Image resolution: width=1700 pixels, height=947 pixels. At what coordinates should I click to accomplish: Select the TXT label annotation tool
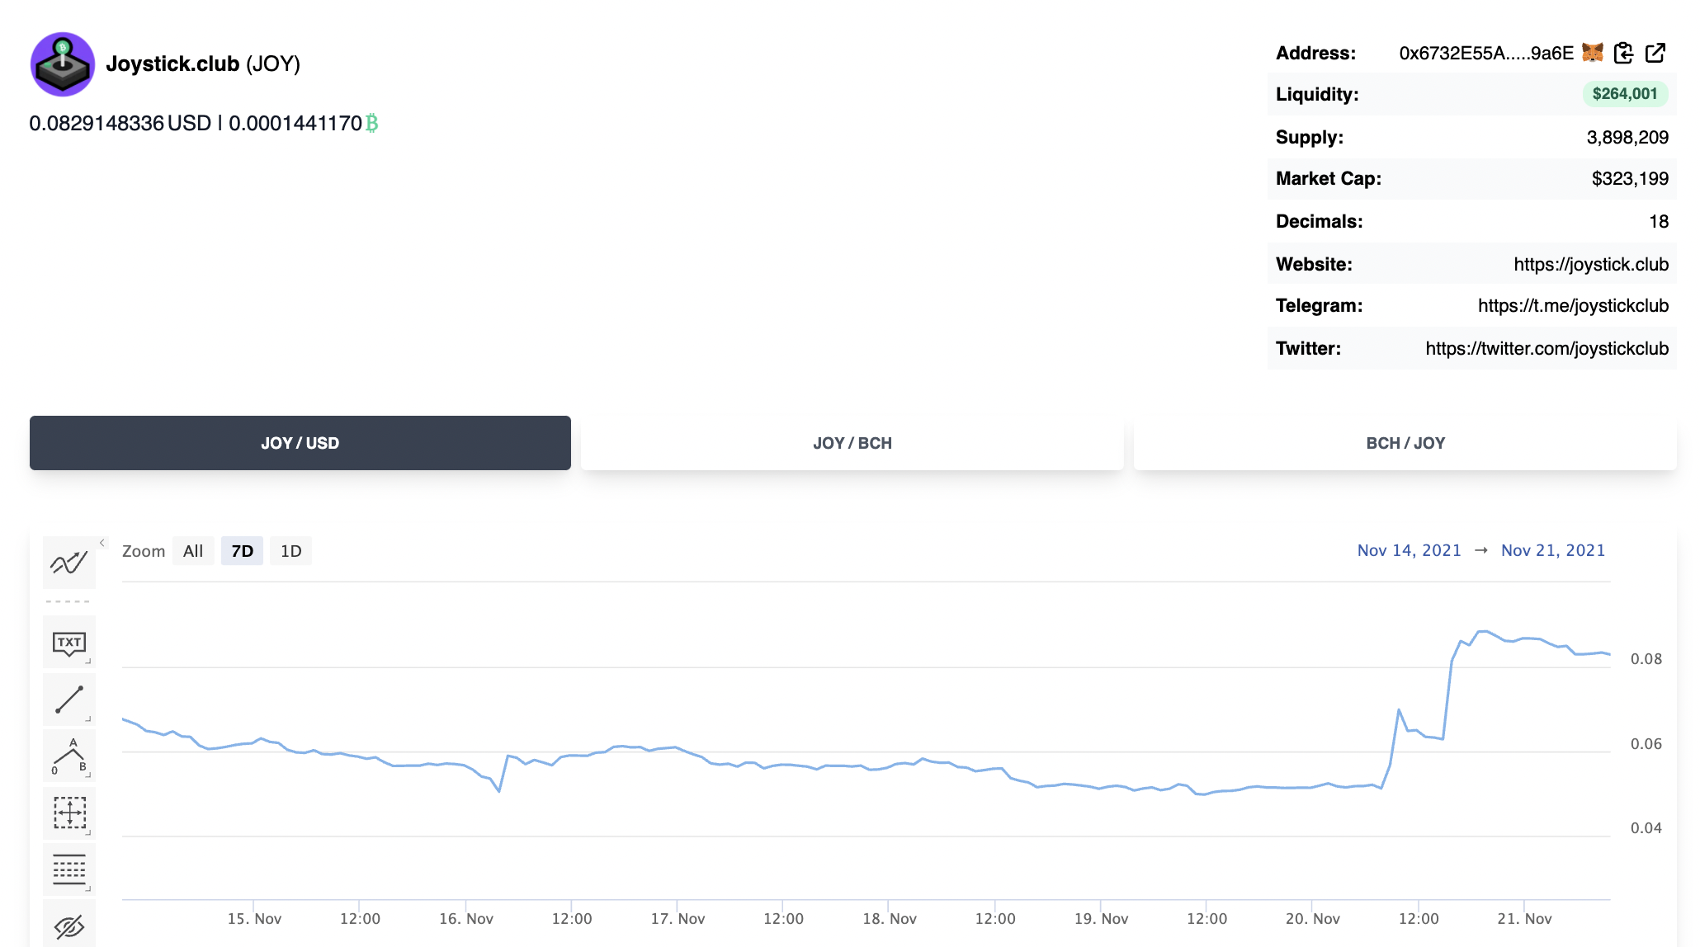[x=69, y=643]
